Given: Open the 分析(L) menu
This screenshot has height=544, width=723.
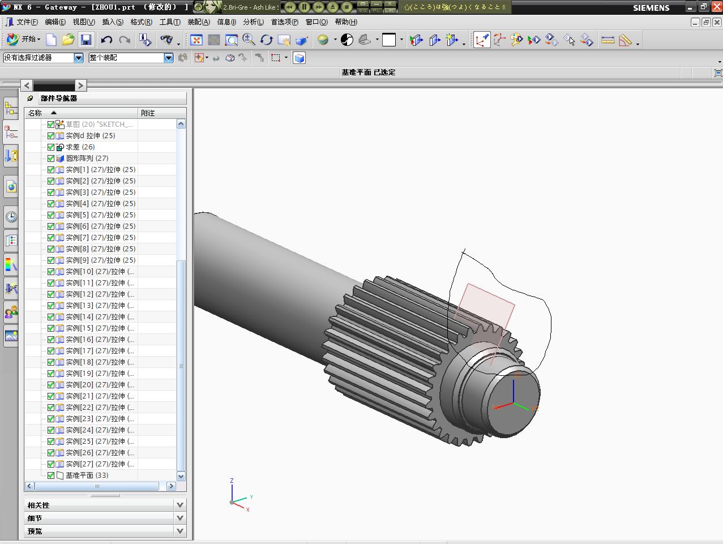Looking at the screenshot, I should [253, 22].
